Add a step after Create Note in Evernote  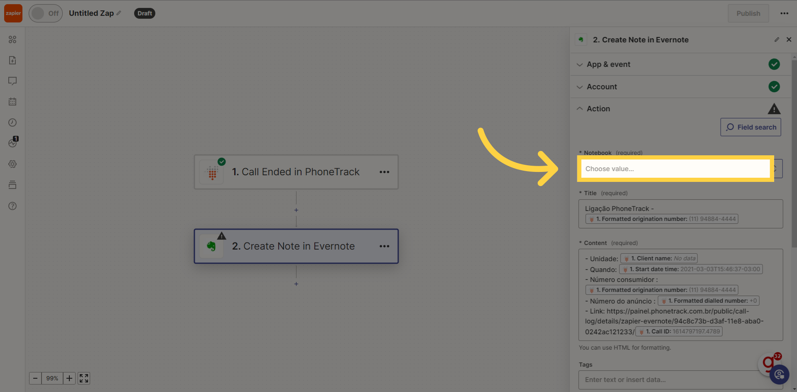pos(296,284)
